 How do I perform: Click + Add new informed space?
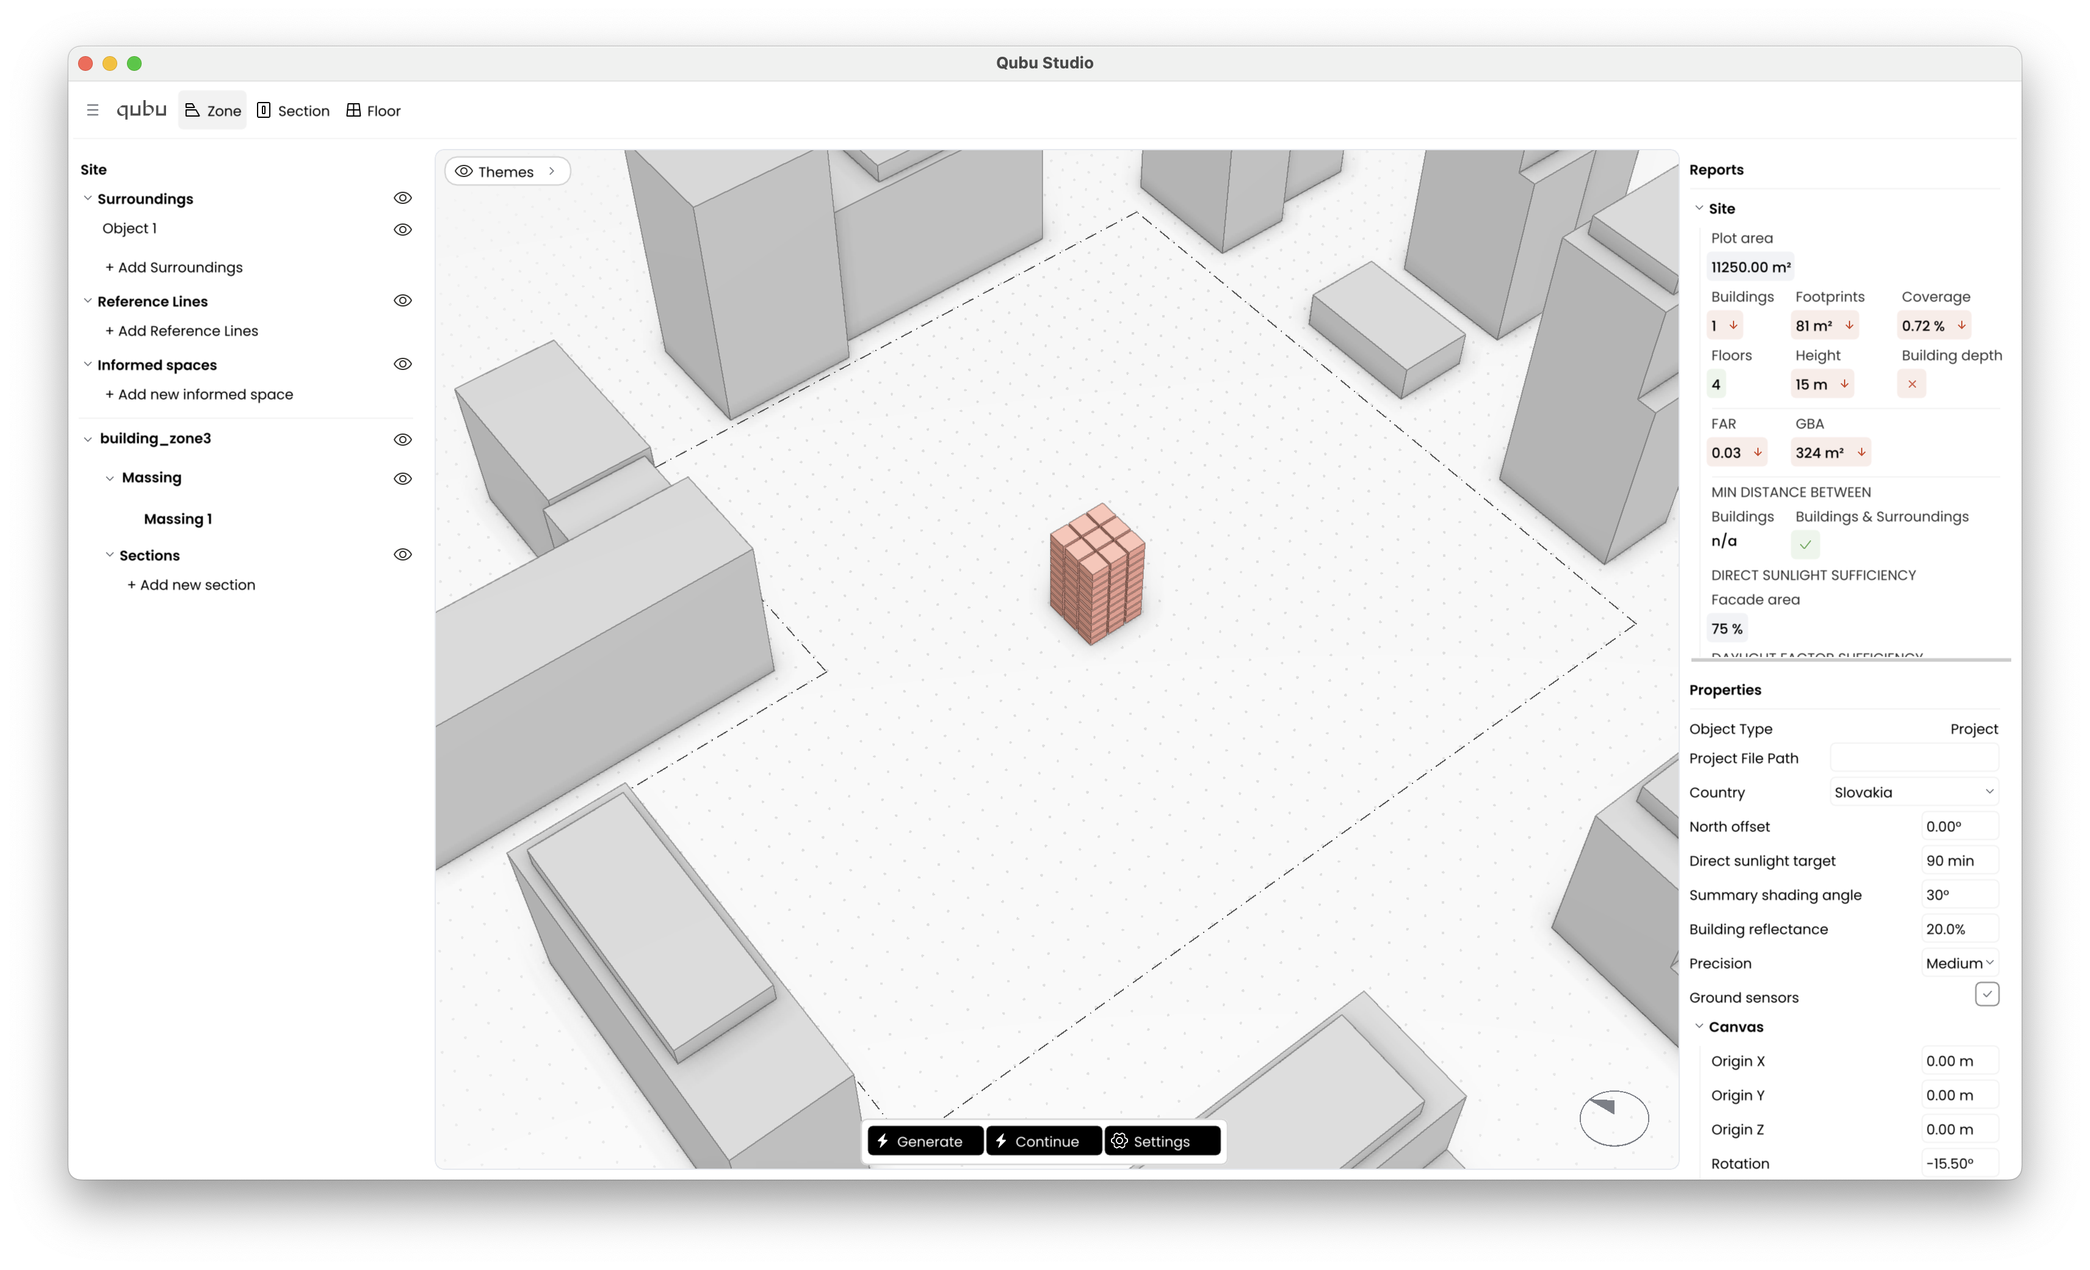tap(200, 394)
